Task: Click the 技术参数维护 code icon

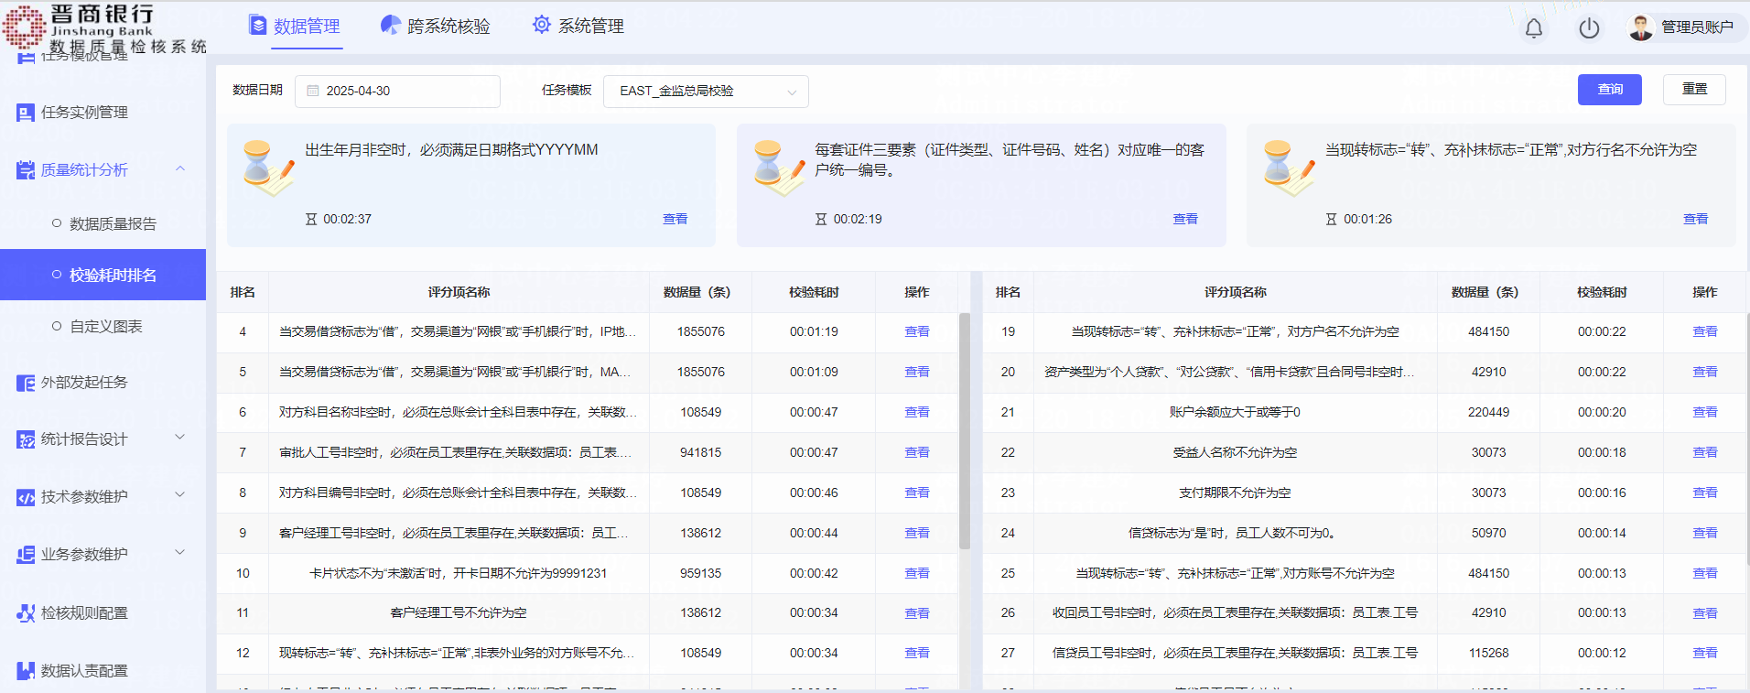Action: pyautogui.click(x=26, y=497)
